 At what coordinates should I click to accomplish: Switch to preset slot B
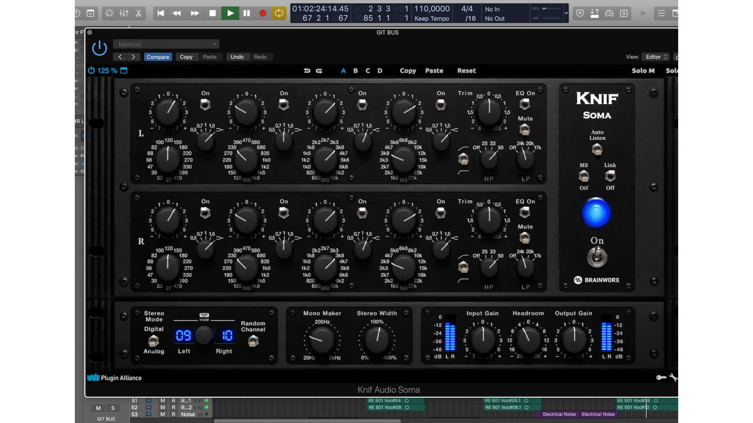355,70
